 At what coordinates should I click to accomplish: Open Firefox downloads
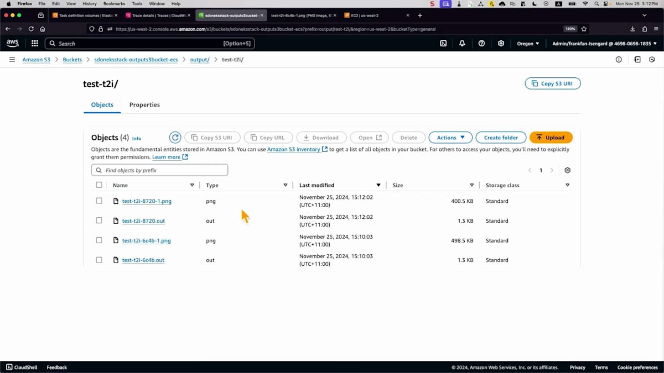click(633, 29)
